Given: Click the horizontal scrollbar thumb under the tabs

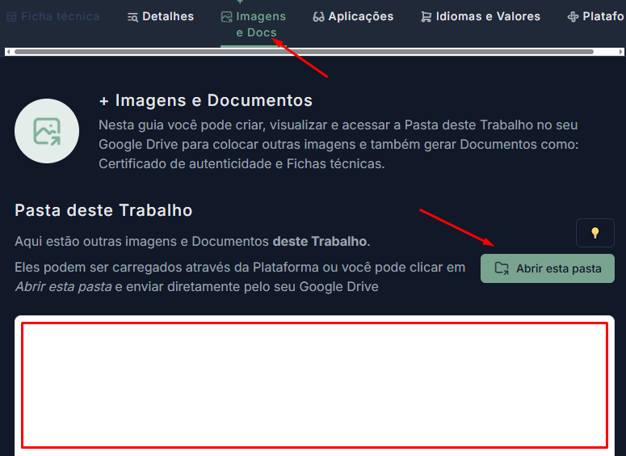Looking at the screenshot, I should point(304,52).
